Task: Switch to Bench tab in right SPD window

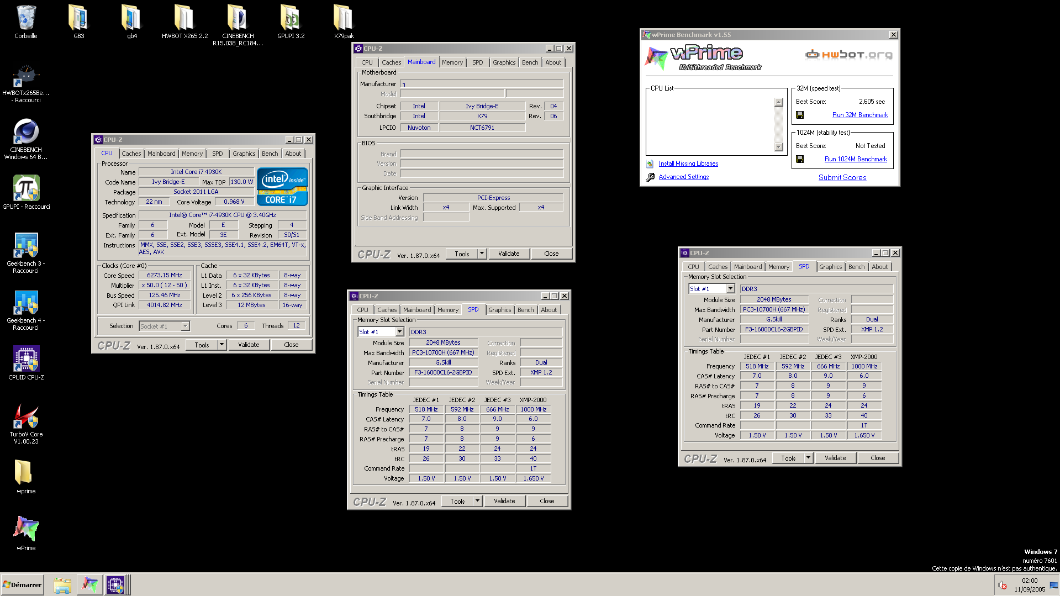Action: 857,267
